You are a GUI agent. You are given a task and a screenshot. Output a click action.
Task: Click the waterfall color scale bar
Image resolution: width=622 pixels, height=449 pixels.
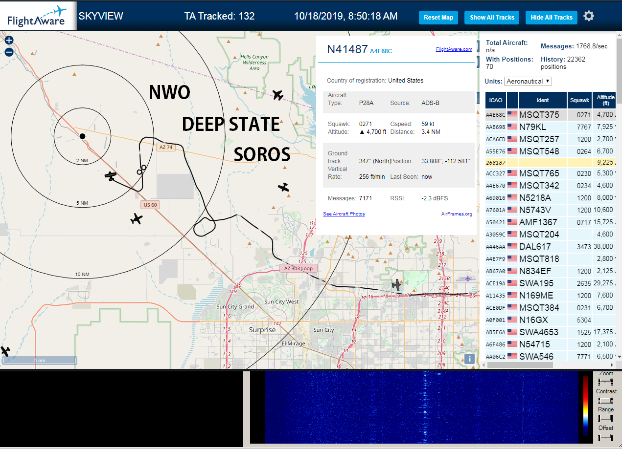(585, 406)
